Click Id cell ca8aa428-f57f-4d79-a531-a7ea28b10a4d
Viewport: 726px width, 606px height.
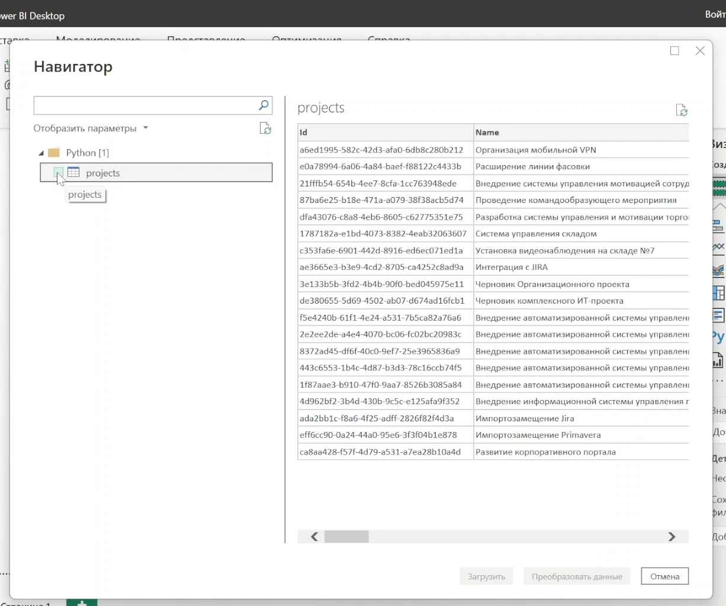click(x=385, y=452)
